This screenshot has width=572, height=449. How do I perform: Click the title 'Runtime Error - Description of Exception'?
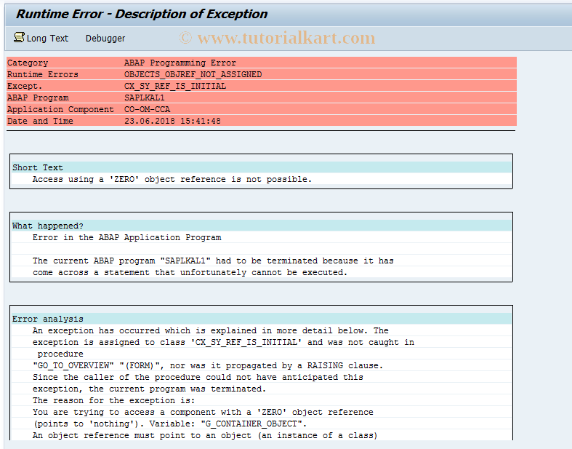pos(142,14)
